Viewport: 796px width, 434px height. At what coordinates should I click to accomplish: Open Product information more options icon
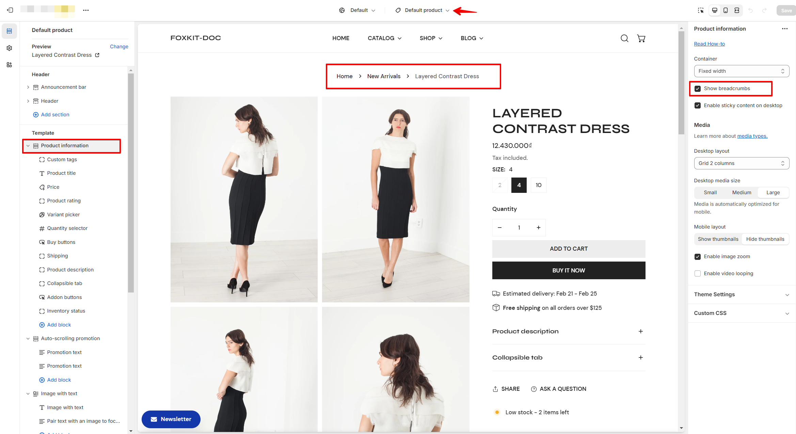click(784, 29)
